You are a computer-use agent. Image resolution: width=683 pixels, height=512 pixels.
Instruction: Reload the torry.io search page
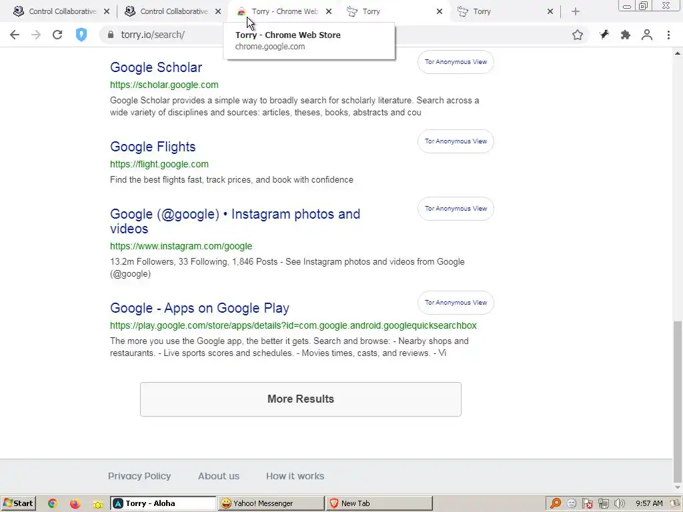tap(57, 35)
